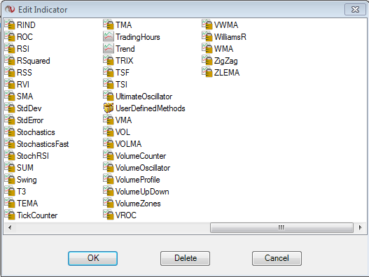The image size is (369, 277).
Task: Click Cancel to dismiss the dialog
Action: click(x=277, y=258)
